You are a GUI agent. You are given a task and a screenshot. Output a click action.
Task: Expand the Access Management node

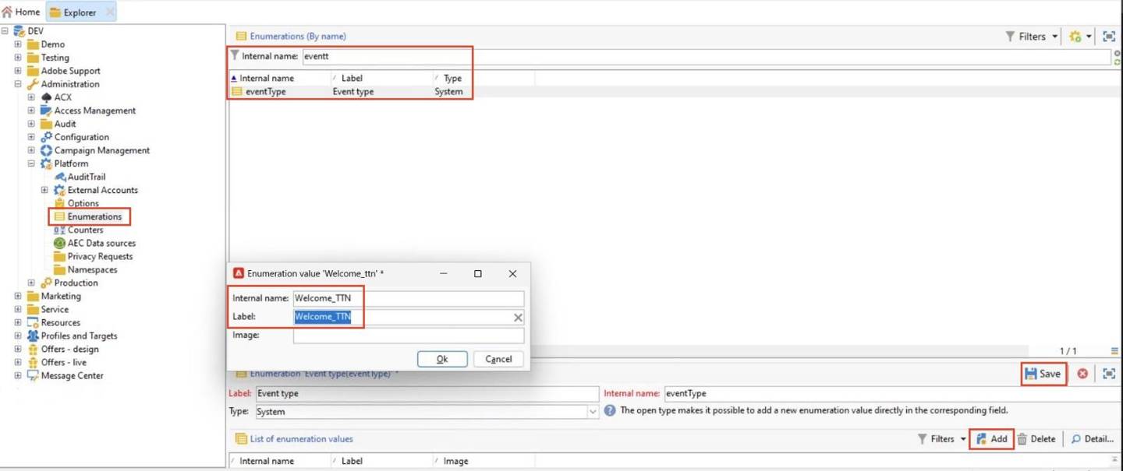pyautogui.click(x=31, y=111)
